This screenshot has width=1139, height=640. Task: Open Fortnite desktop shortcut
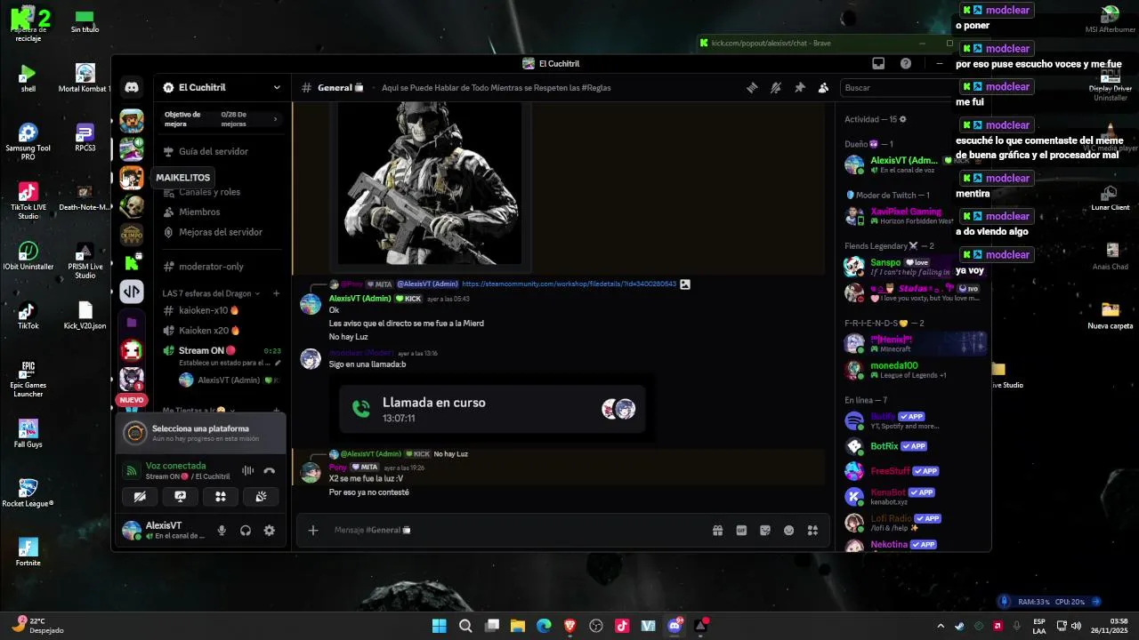pos(28,551)
